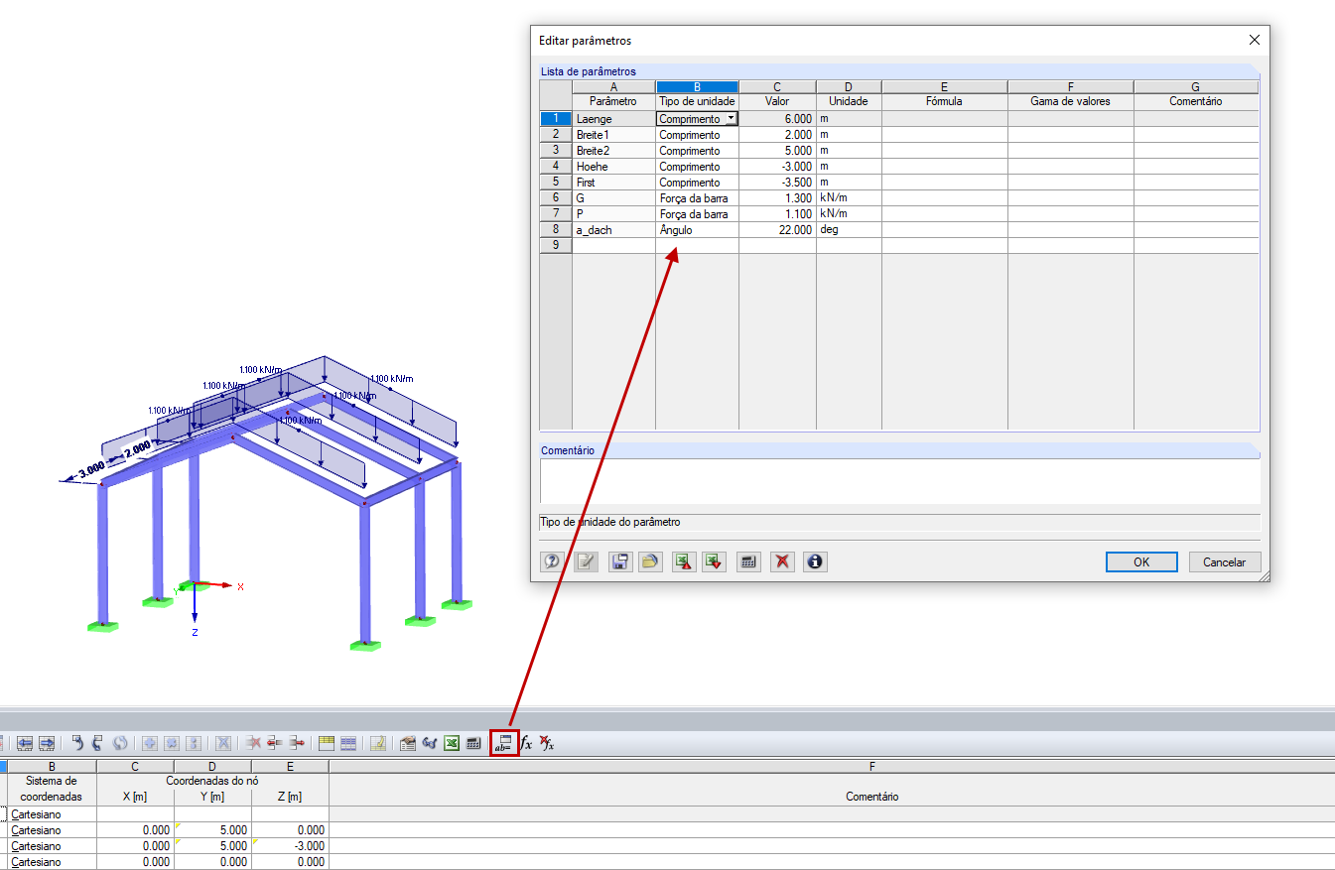Click the value 1.300 for G
Image resolution: width=1335 pixels, height=870 pixels.
[777, 198]
